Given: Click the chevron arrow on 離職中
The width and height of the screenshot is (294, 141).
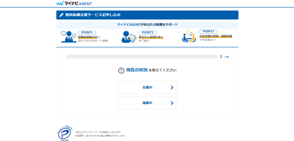Looking at the screenshot, I should (x=172, y=103).
